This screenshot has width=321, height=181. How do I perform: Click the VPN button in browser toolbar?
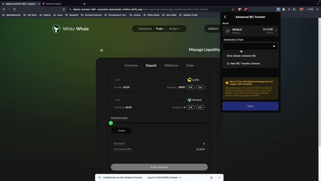pyautogui.click(x=310, y=9)
